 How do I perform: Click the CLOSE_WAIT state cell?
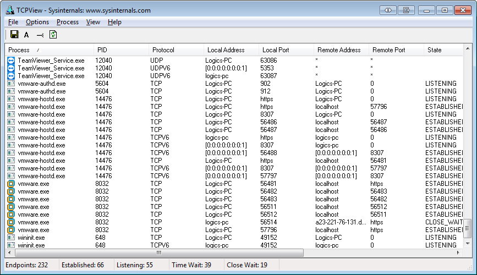[444, 222]
